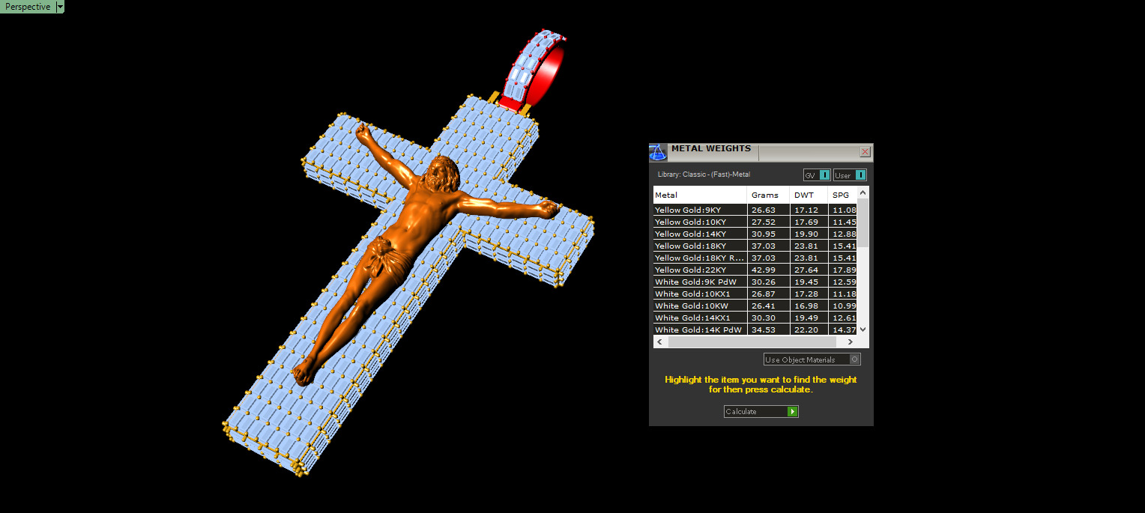Select the White Gold:14K PdW row
The width and height of the screenshot is (1145, 513).
point(755,330)
